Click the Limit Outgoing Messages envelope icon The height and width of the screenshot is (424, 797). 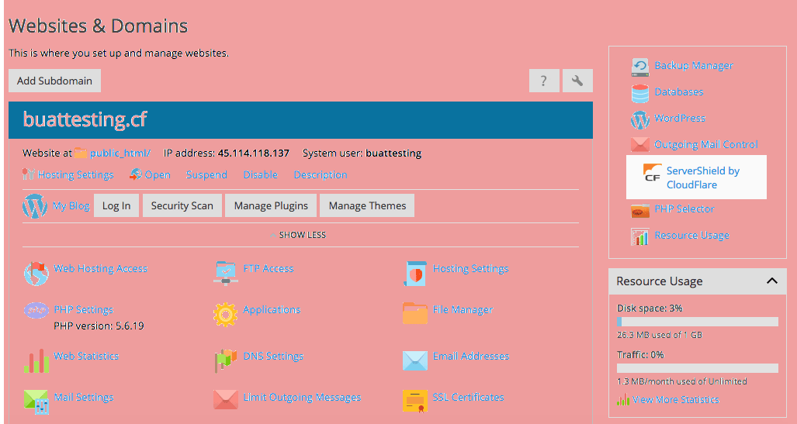click(x=226, y=400)
